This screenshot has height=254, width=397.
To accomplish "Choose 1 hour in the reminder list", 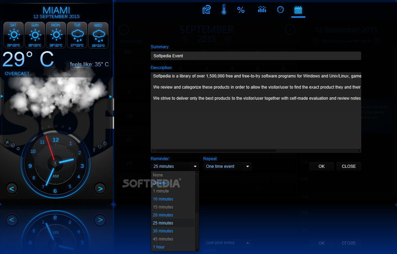I will (x=173, y=247).
